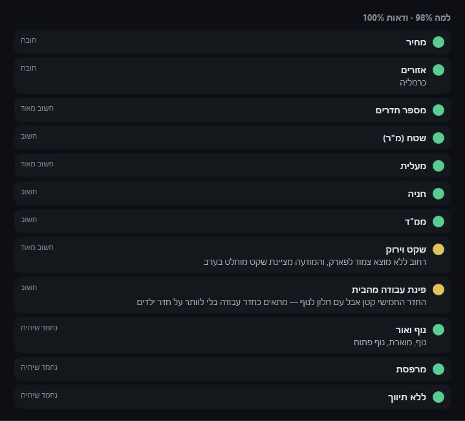The width and height of the screenshot is (465, 421).
Task: Click the נחמד שיהיה label on the מרפסת row
Action: click(39, 367)
